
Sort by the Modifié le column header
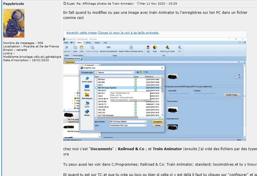click(153, 77)
